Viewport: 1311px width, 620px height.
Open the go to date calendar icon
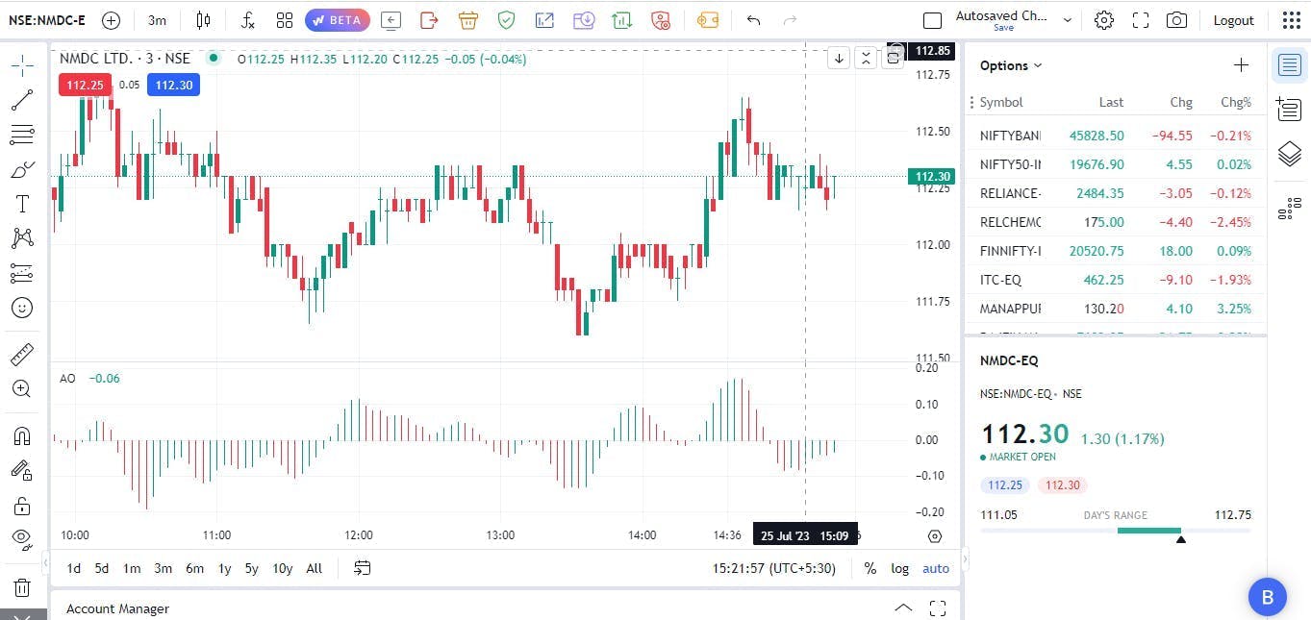click(x=362, y=568)
